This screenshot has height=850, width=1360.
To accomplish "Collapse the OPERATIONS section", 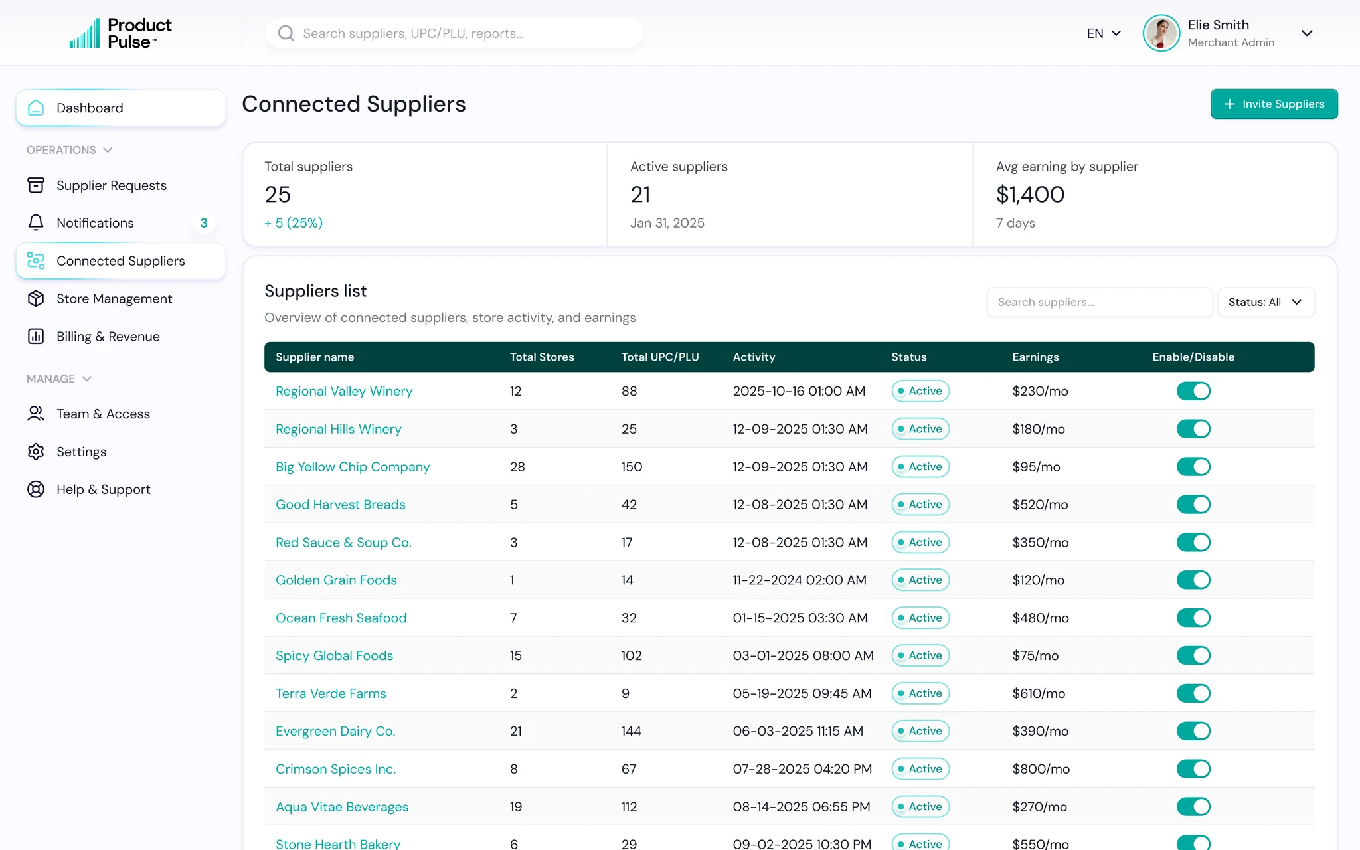I will coord(69,150).
